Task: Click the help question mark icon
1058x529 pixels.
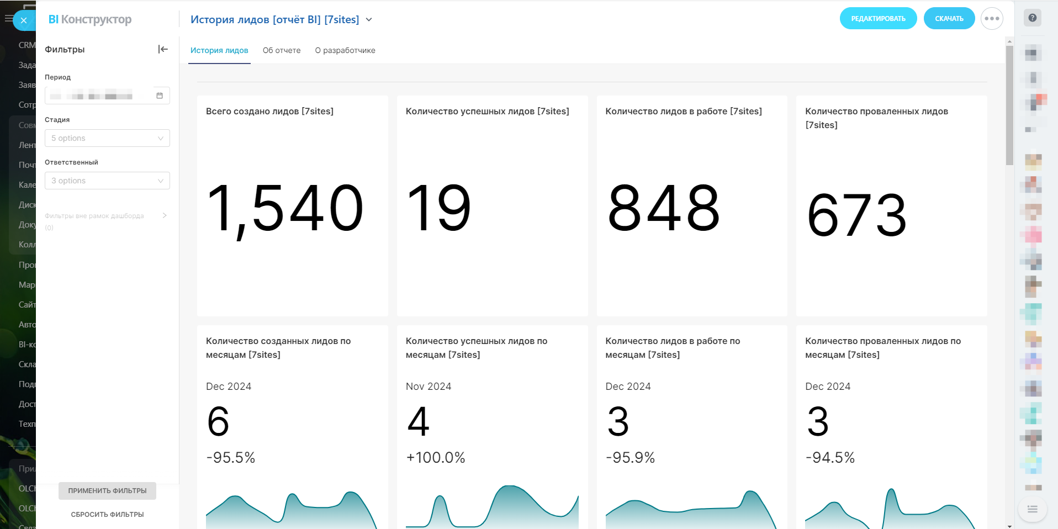Action: [1032, 18]
